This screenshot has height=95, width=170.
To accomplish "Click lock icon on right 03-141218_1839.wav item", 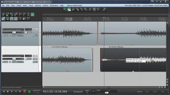I will point(101,47).
